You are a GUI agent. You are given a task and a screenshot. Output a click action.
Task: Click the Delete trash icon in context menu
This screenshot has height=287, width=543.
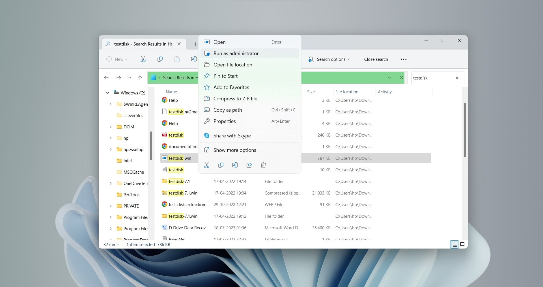click(263, 165)
